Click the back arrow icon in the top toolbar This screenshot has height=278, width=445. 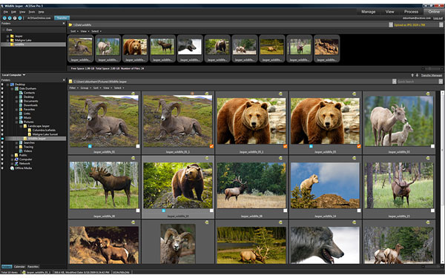pyautogui.click(x=4, y=18)
